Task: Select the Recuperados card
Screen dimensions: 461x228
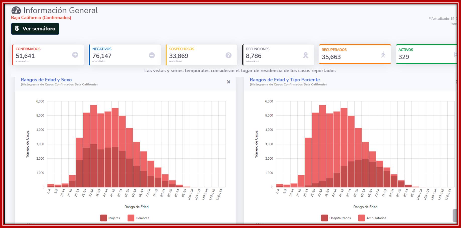Action: click(355, 54)
